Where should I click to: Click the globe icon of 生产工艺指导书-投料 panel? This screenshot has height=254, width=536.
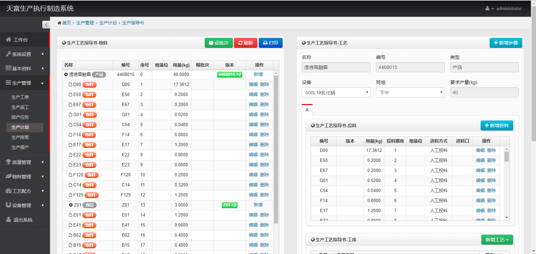click(x=313, y=125)
